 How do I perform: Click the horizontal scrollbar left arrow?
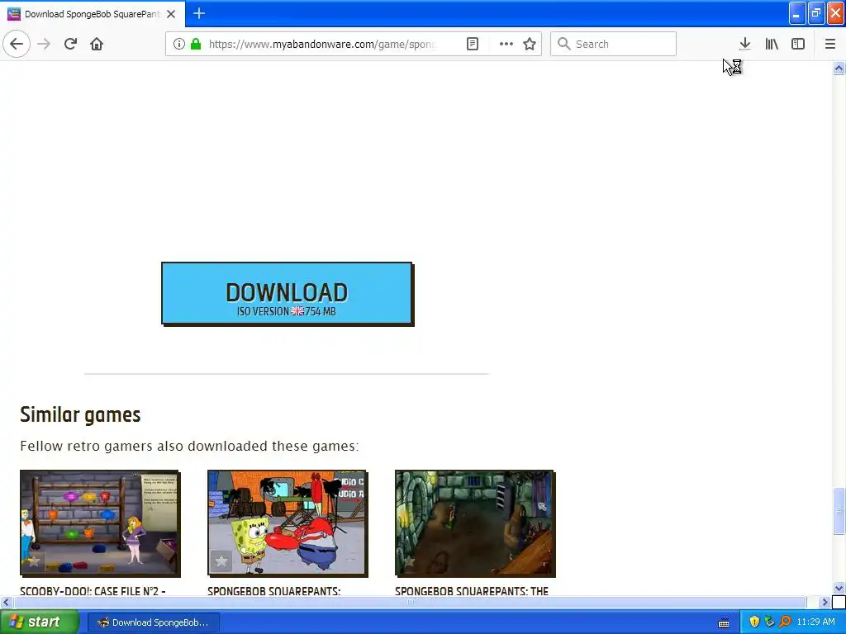[6, 602]
